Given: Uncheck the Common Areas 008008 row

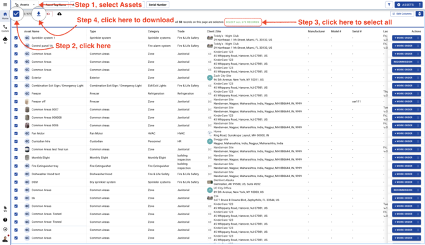Looking at the screenshot, I should point(16,117).
